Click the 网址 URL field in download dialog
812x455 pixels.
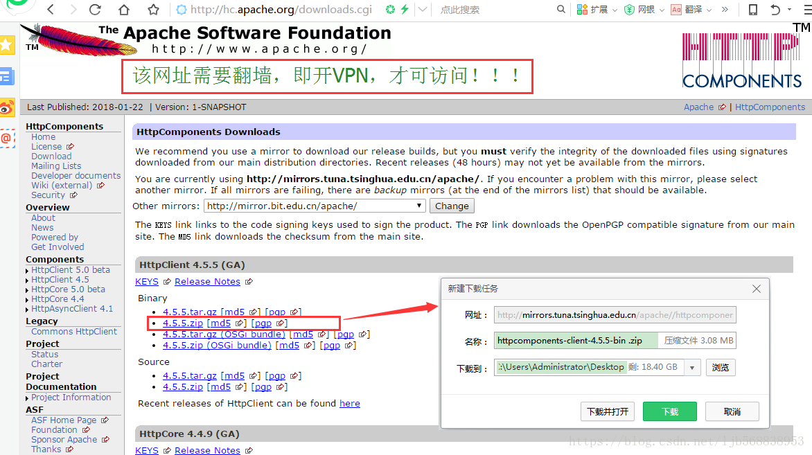pyautogui.click(x=615, y=314)
